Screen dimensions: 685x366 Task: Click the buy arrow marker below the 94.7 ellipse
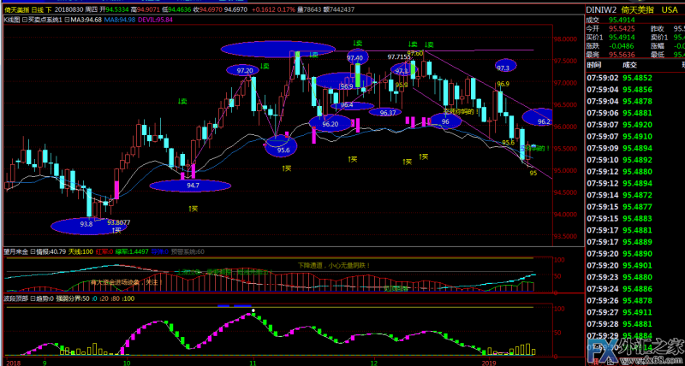pyautogui.click(x=194, y=208)
